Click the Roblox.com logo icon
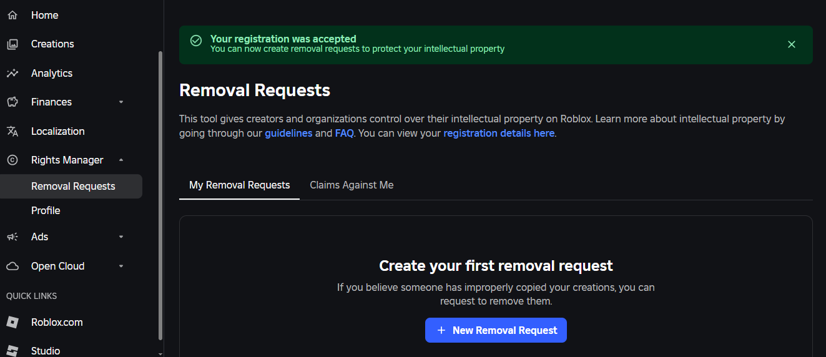The image size is (826, 357). pyautogui.click(x=12, y=322)
